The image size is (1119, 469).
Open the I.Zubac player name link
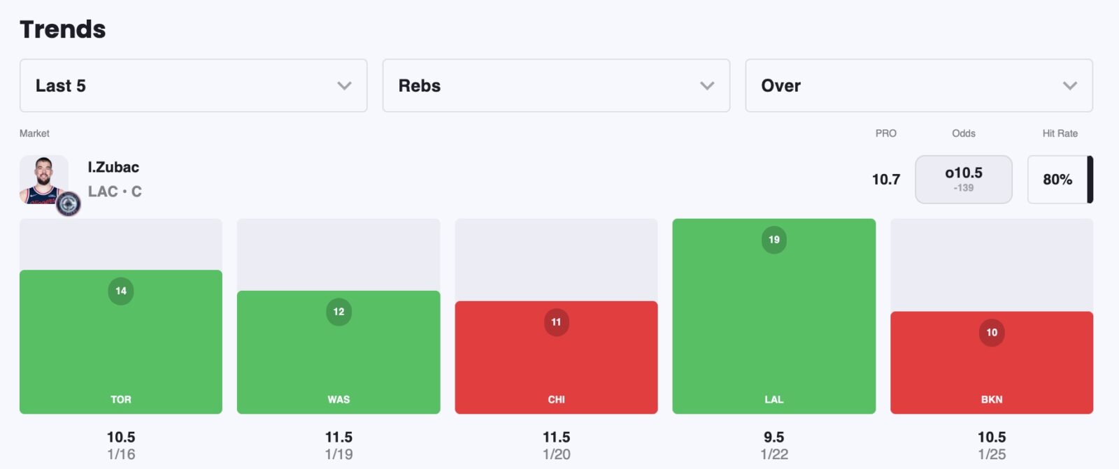pos(113,167)
